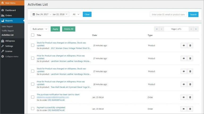Check the 25 minutes ago stock row
204x114 pixels.
click(x=33, y=45)
